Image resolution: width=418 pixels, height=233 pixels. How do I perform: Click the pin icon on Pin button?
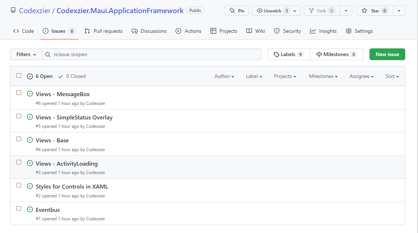(x=232, y=11)
